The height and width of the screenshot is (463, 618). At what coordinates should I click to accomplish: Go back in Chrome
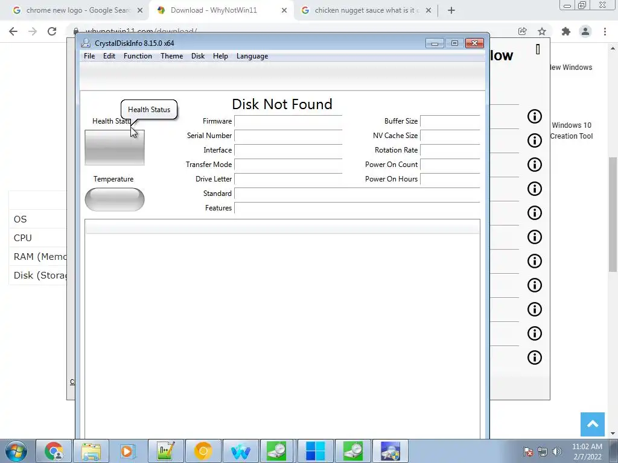pos(13,31)
